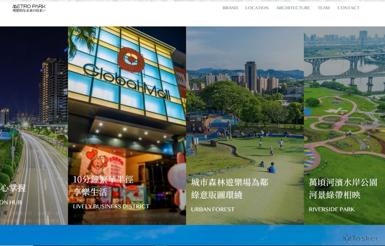Viewport: 385px width, 246px height.
Task: Click the Metro Park logo
Action: click(x=29, y=8)
